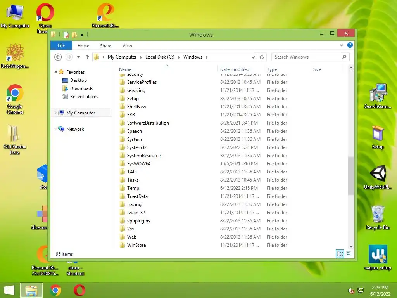The image size is (397, 298).
Task: Select Downloads in the navigation pane
Action: point(81,88)
